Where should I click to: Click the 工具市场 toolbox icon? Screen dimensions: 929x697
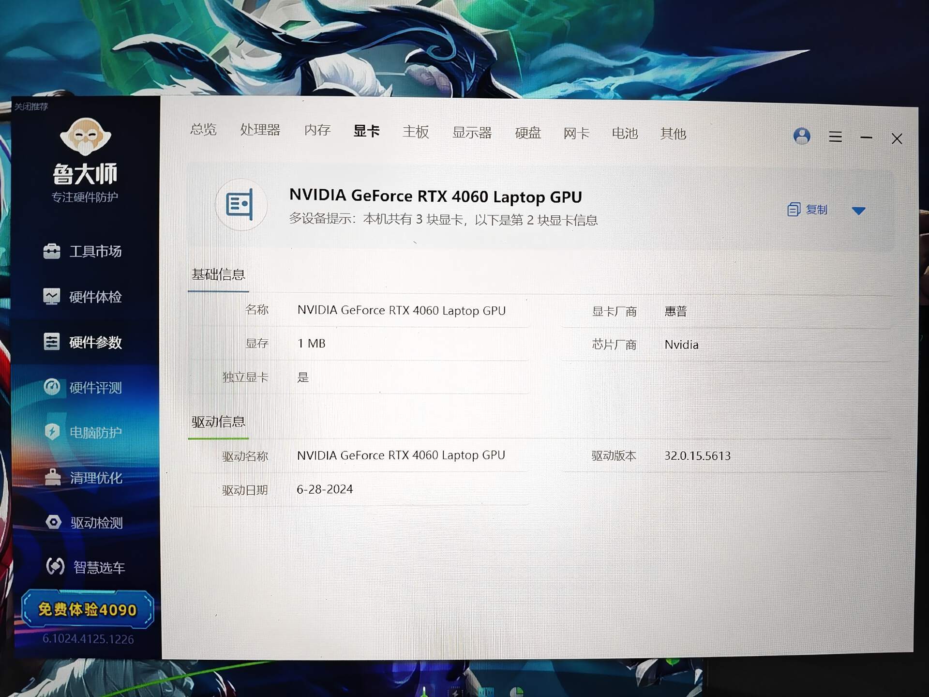[x=52, y=251]
